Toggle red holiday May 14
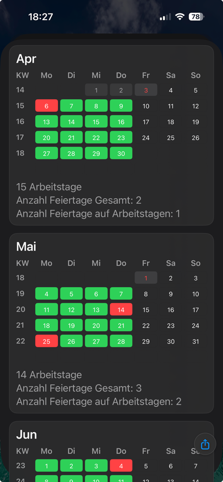Screen dimensions: 223x482 [x=121, y=309]
